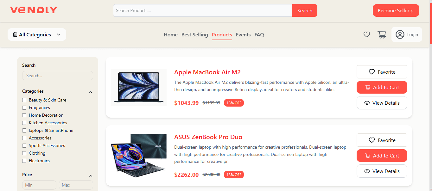The height and width of the screenshot is (191, 432).
Task: Click the eye icon on MacBook View Details
Action: pyautogui.click(x=367, y=103)
